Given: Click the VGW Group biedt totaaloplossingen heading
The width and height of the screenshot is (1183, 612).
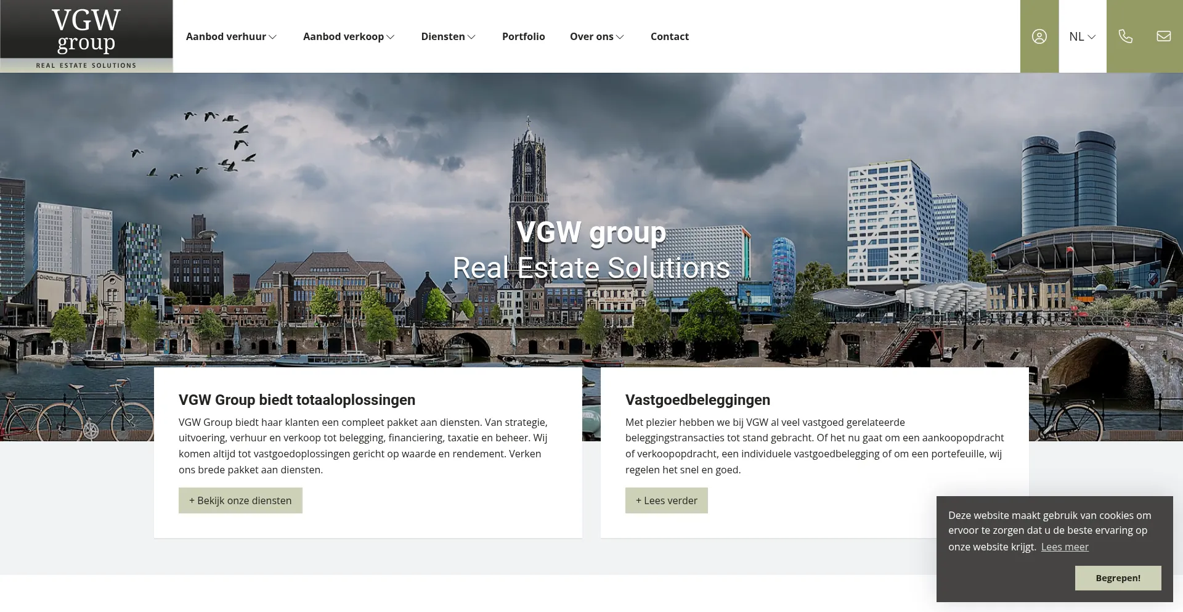Looking at the screenshot, I should tap(296, 399).
